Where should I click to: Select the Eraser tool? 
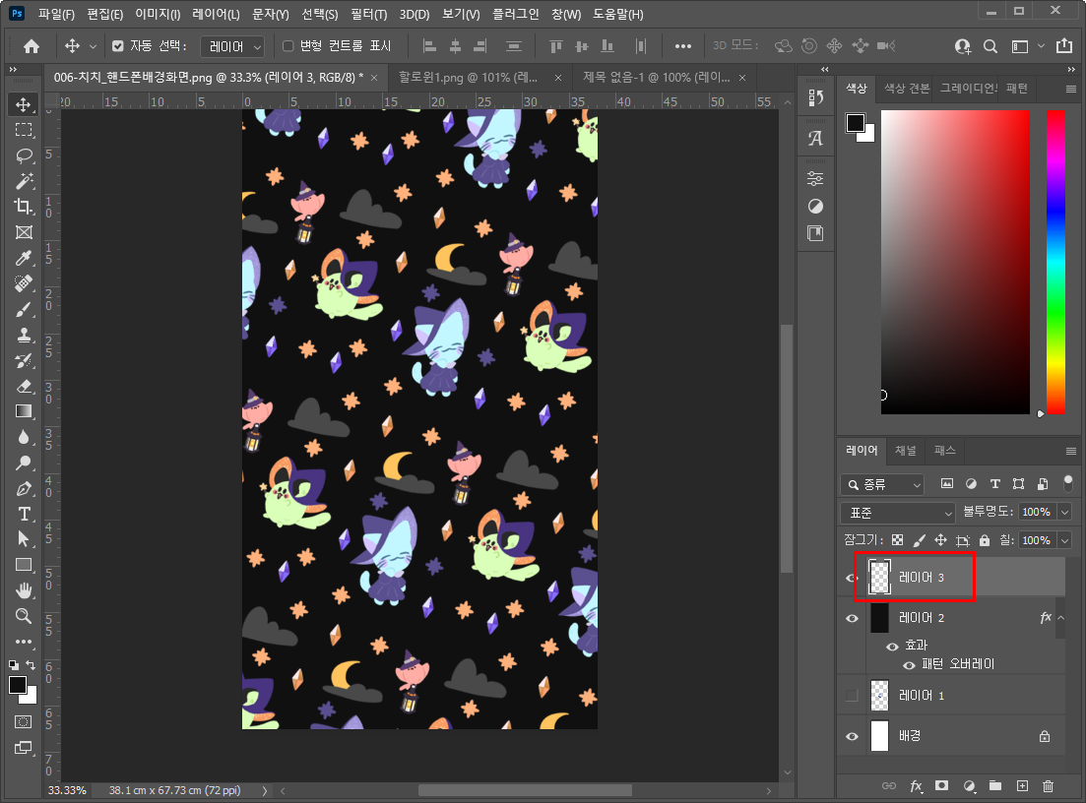pyautogui.click(x=24, y=387)
